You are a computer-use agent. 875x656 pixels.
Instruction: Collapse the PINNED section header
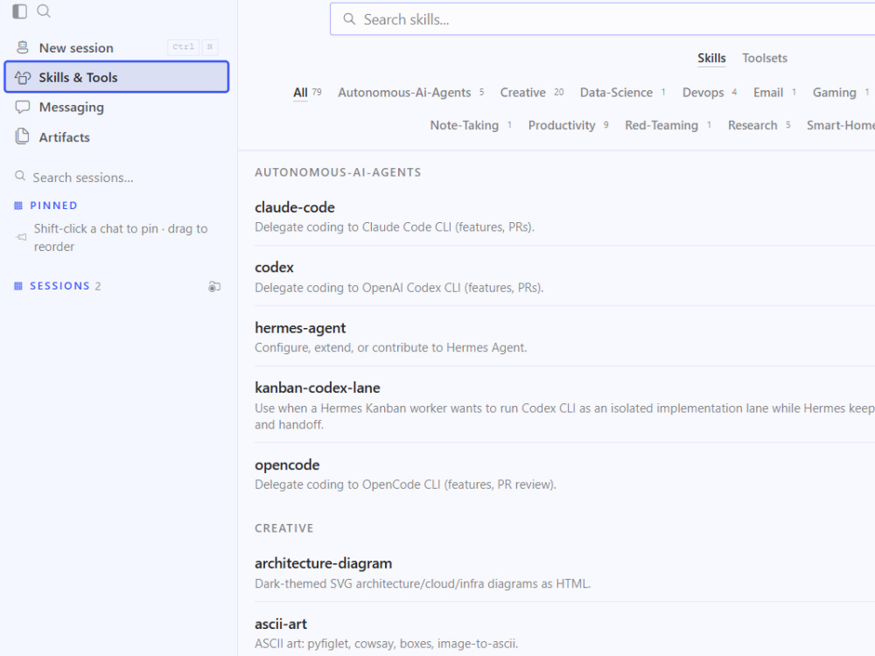pos(53,206)
